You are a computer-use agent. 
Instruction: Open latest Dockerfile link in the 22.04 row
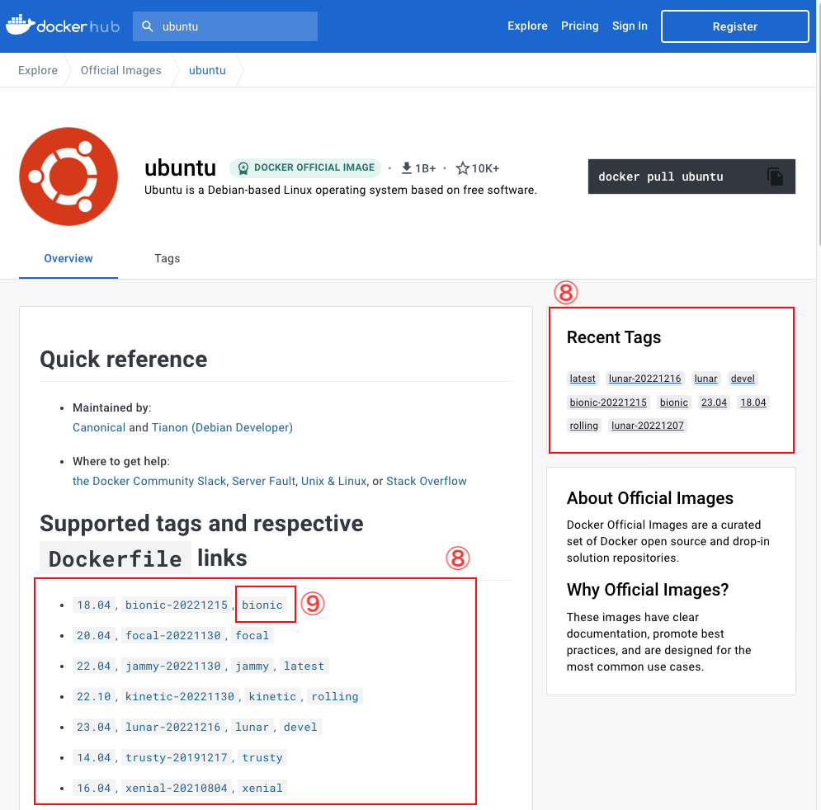[x=304, y=666]
